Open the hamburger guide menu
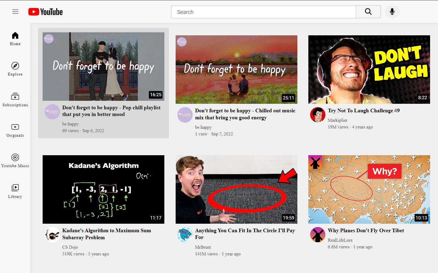 pyautogui.click(x=15, y=12)
